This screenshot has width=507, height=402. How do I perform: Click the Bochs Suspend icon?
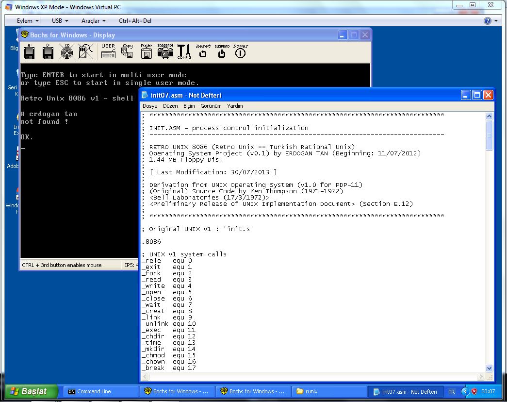coord(222,51)
